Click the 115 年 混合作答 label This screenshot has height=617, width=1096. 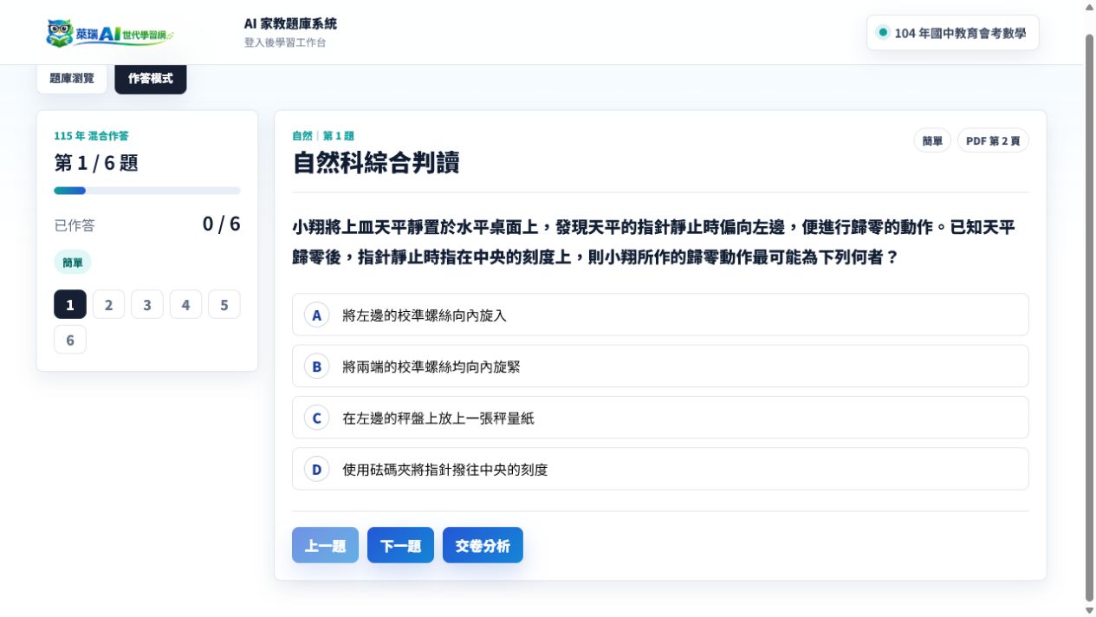[91, 136]
